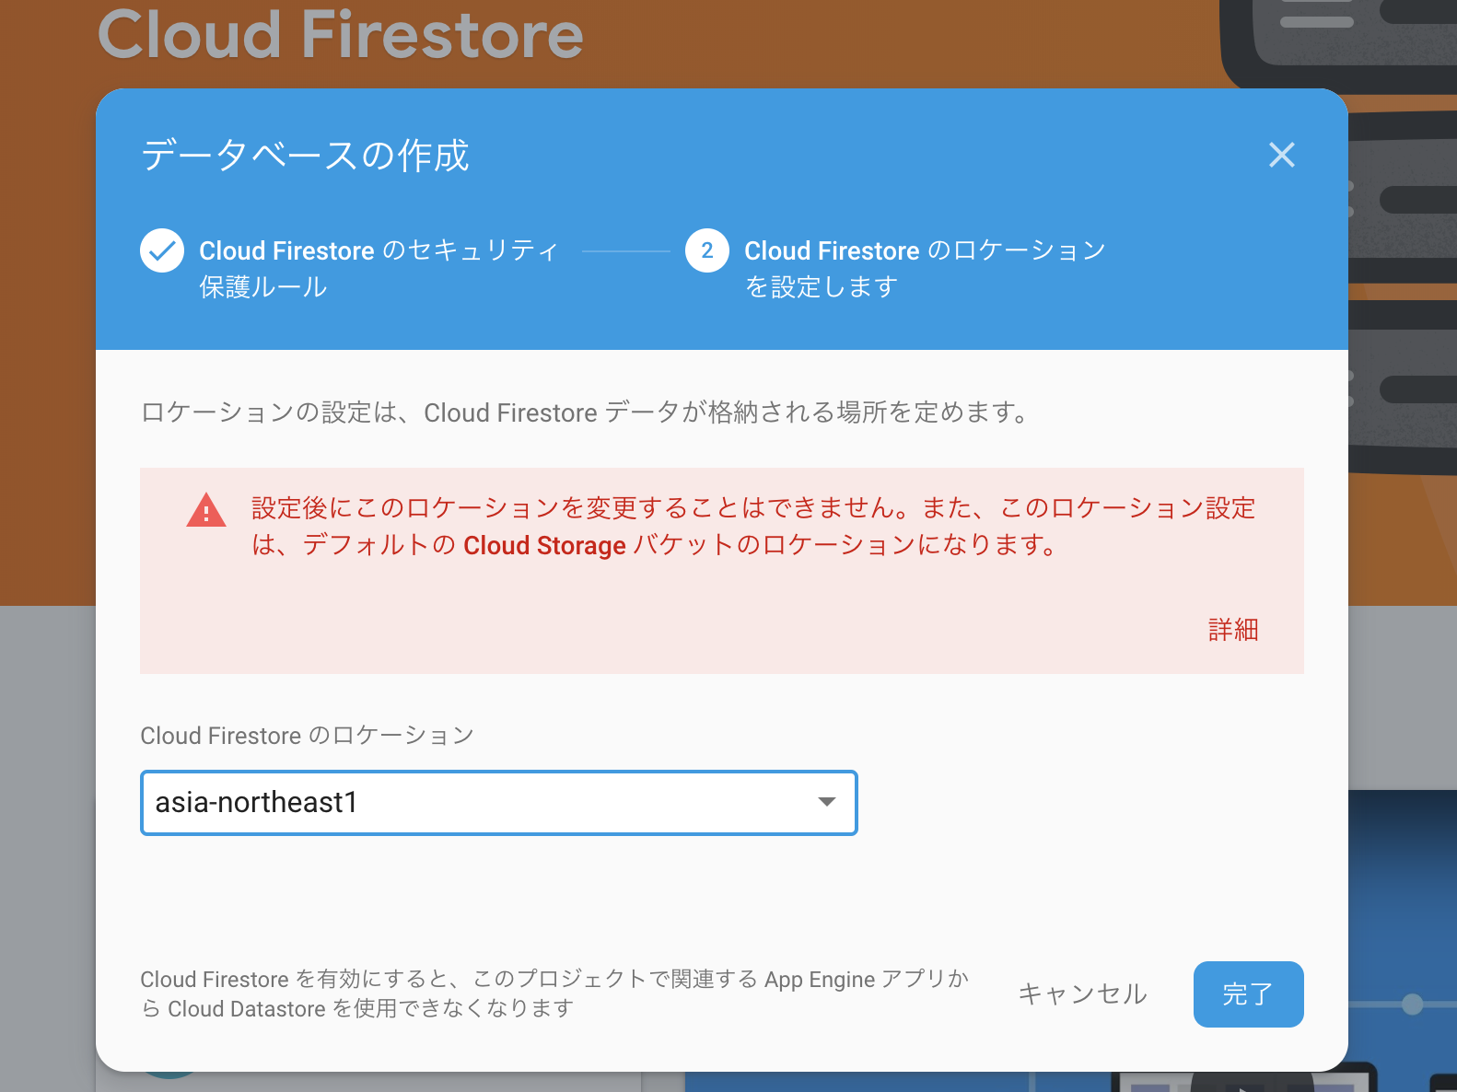Open the asia-northeast1 location dropdown

click(498, 803)
